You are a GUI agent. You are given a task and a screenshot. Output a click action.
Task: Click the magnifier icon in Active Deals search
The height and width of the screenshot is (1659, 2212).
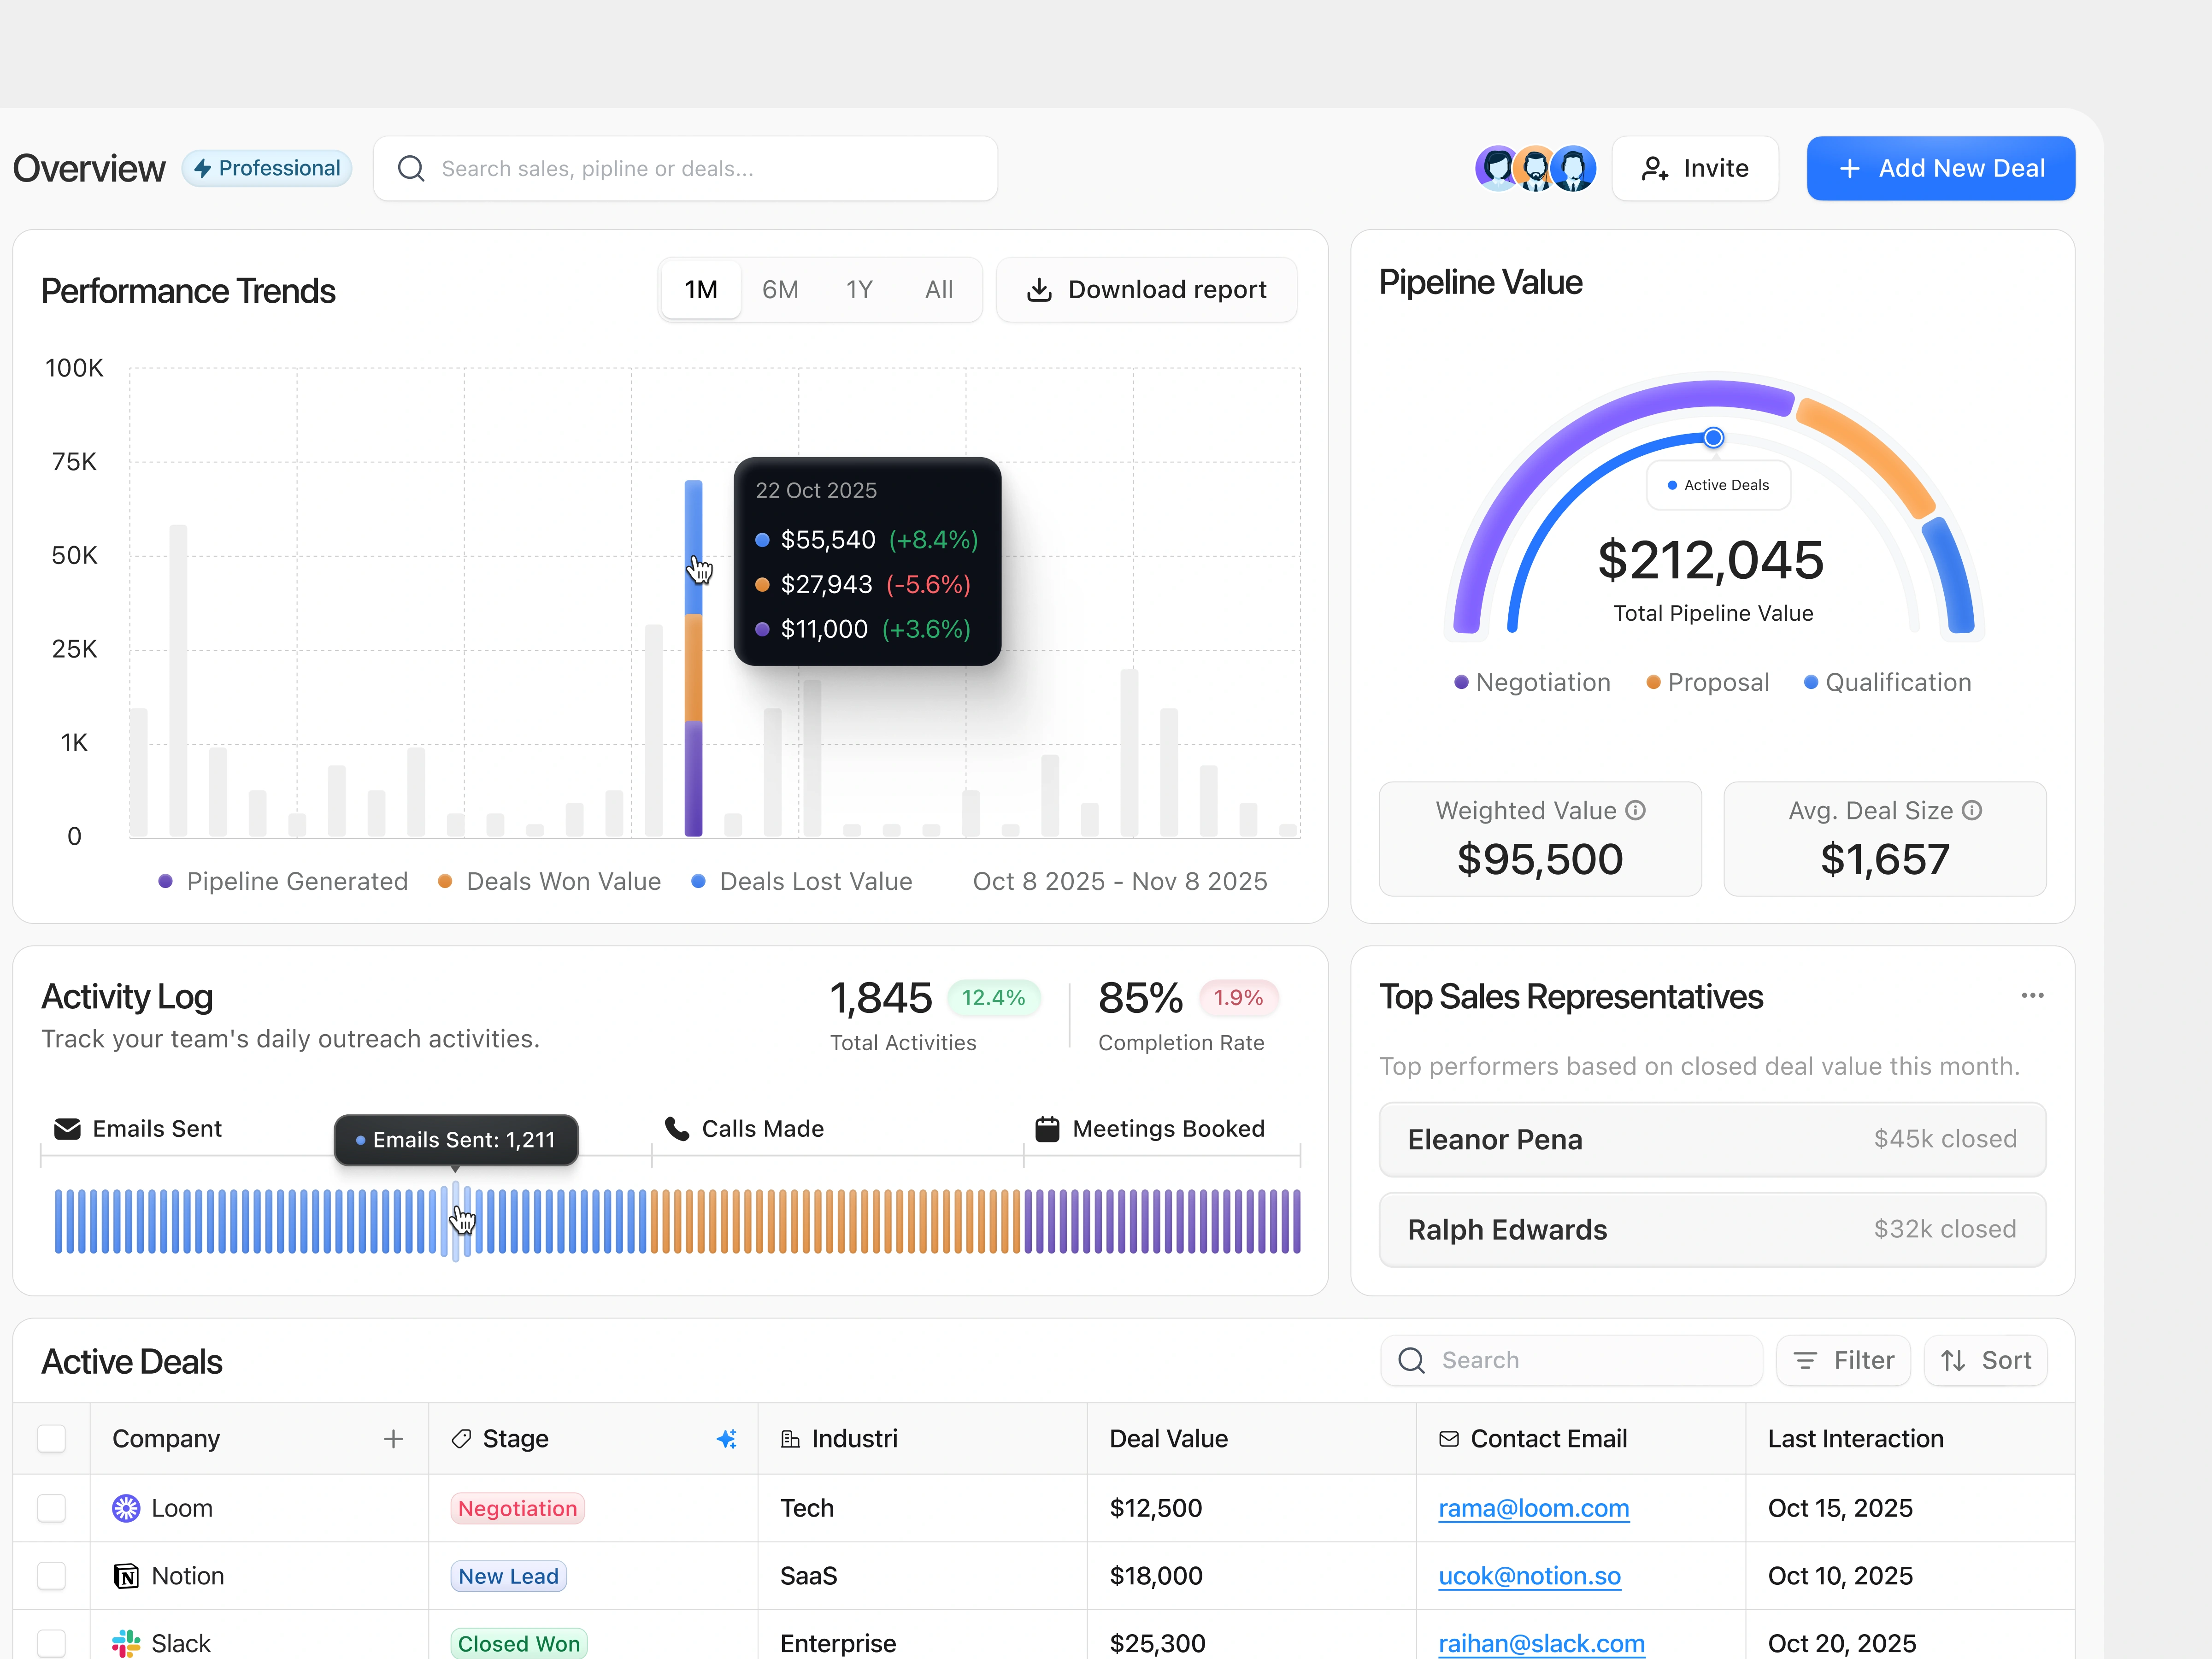[x=1411, y=1360]
